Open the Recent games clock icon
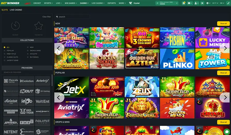Image resolution: width=231 pixels, height=135 pixels. click(x=15, y=26)
